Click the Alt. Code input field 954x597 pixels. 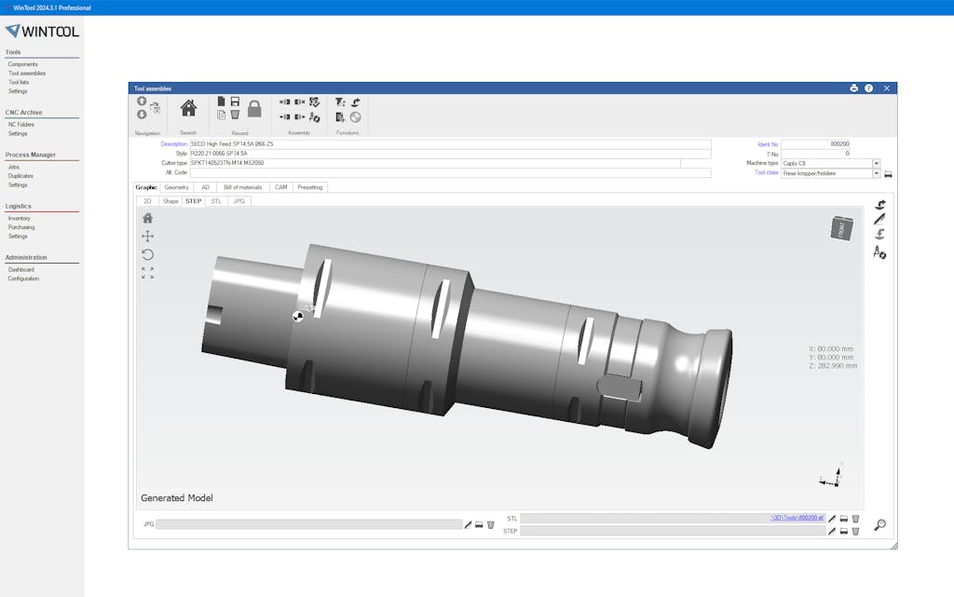pos(450,173)
